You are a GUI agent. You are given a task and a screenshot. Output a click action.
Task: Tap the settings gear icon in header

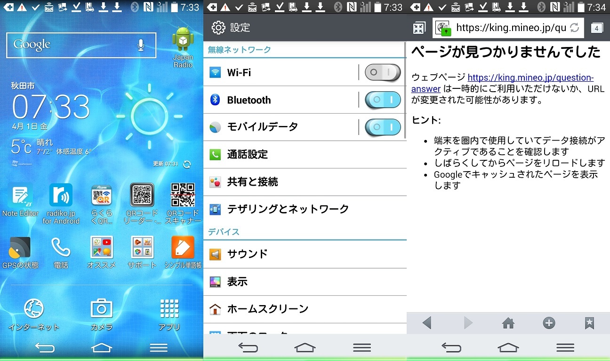coord(218,28)
